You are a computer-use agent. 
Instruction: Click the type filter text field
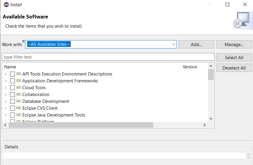tap(108, 57)
